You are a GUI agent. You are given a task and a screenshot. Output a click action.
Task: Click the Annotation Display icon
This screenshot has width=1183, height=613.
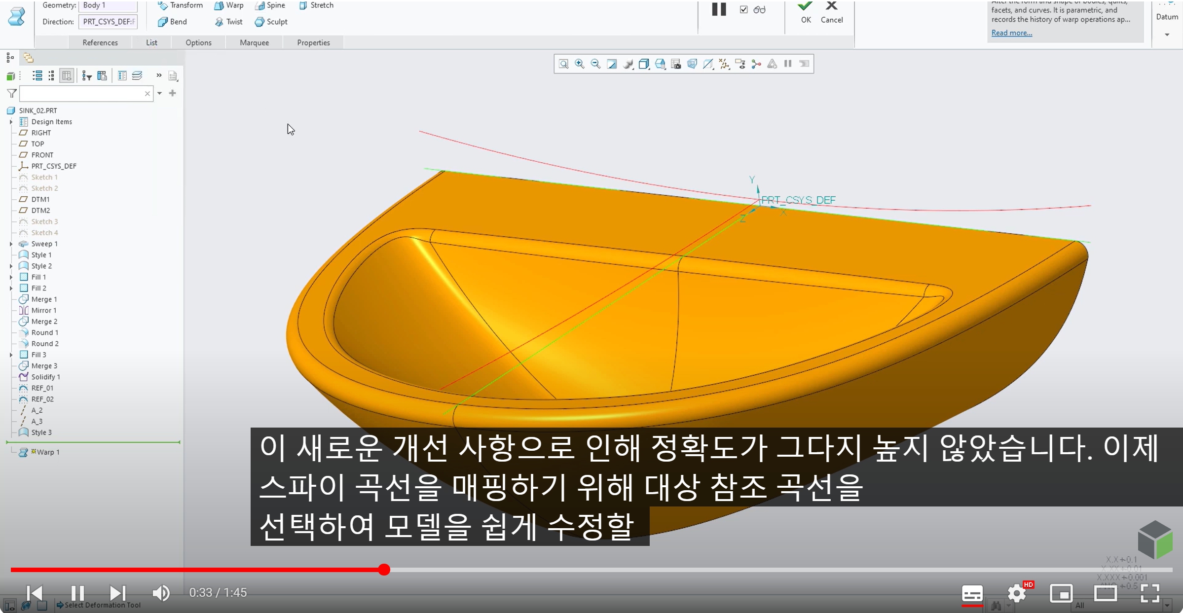tap(740, 64)
